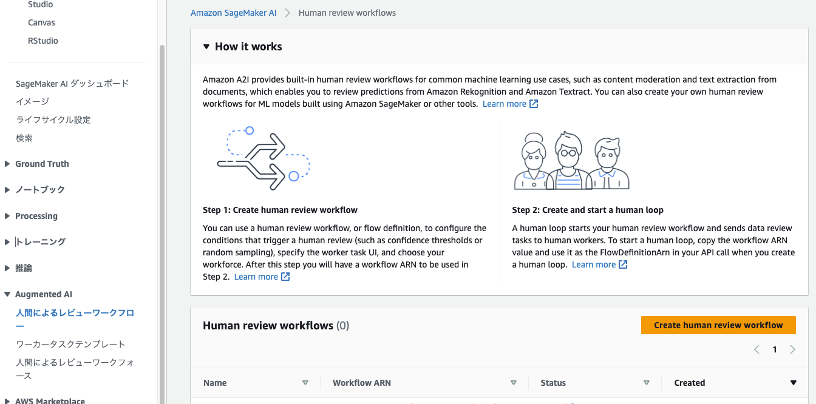Click Step 1: Create human review workflow heading
Screen dimensions: 816x404
tap(280, 210)
